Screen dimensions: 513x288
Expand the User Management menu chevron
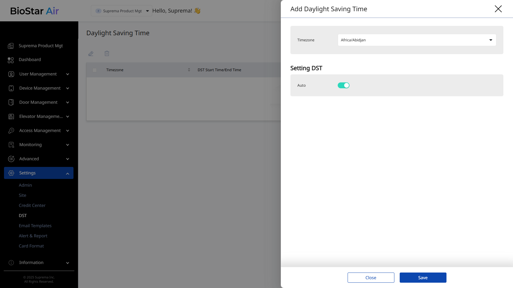click(68, 74)
